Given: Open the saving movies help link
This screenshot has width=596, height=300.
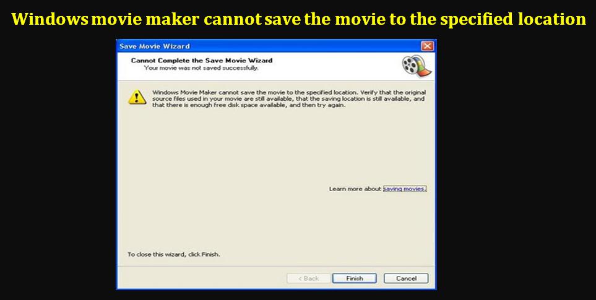Looking at the screenshot, I should tap(404, 189).
